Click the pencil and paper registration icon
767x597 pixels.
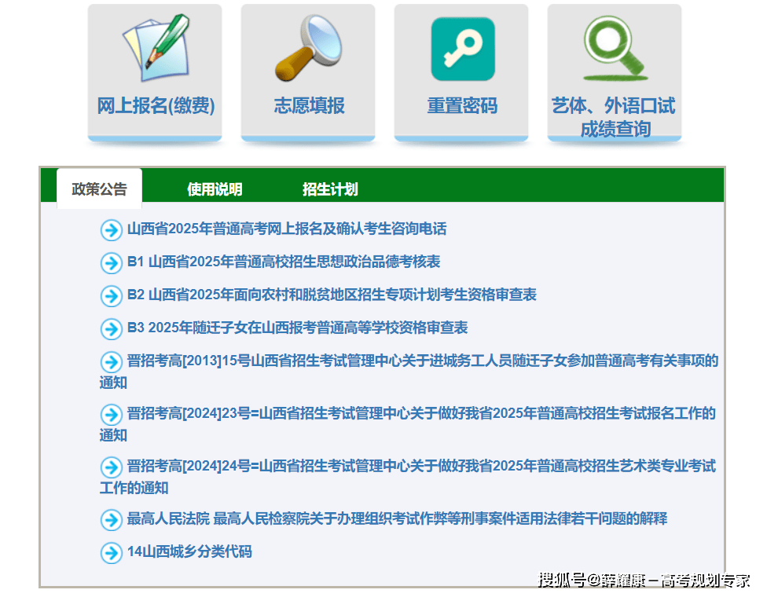156,47
